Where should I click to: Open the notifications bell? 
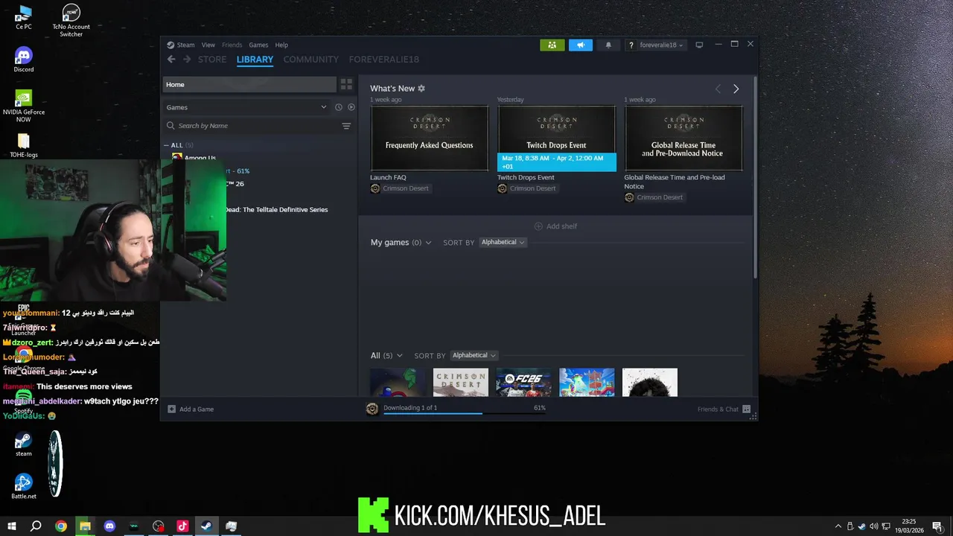click(x=608, y=45)
